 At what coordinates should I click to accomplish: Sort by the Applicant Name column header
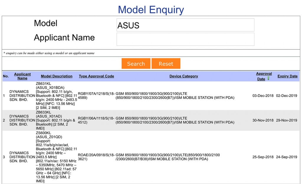pyautogui.click(x=22, y=76)
